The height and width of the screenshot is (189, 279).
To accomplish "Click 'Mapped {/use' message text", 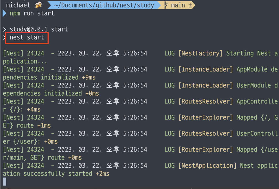I will point(257,149).
